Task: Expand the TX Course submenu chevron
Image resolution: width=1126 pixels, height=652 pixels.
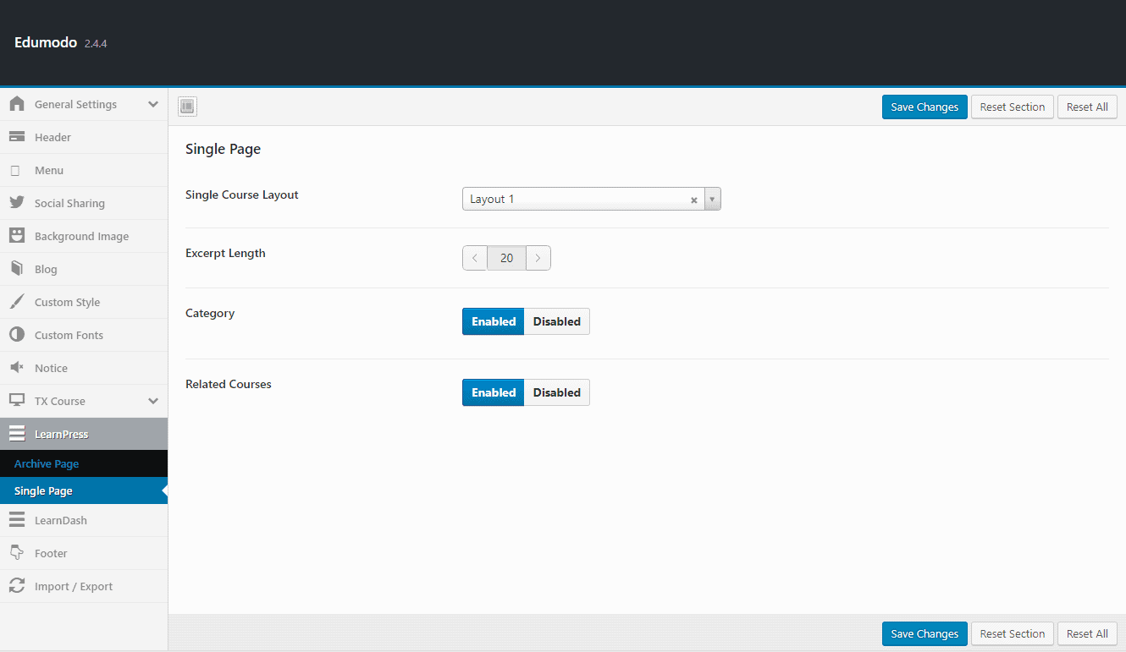Action: [x=153, y=401]
